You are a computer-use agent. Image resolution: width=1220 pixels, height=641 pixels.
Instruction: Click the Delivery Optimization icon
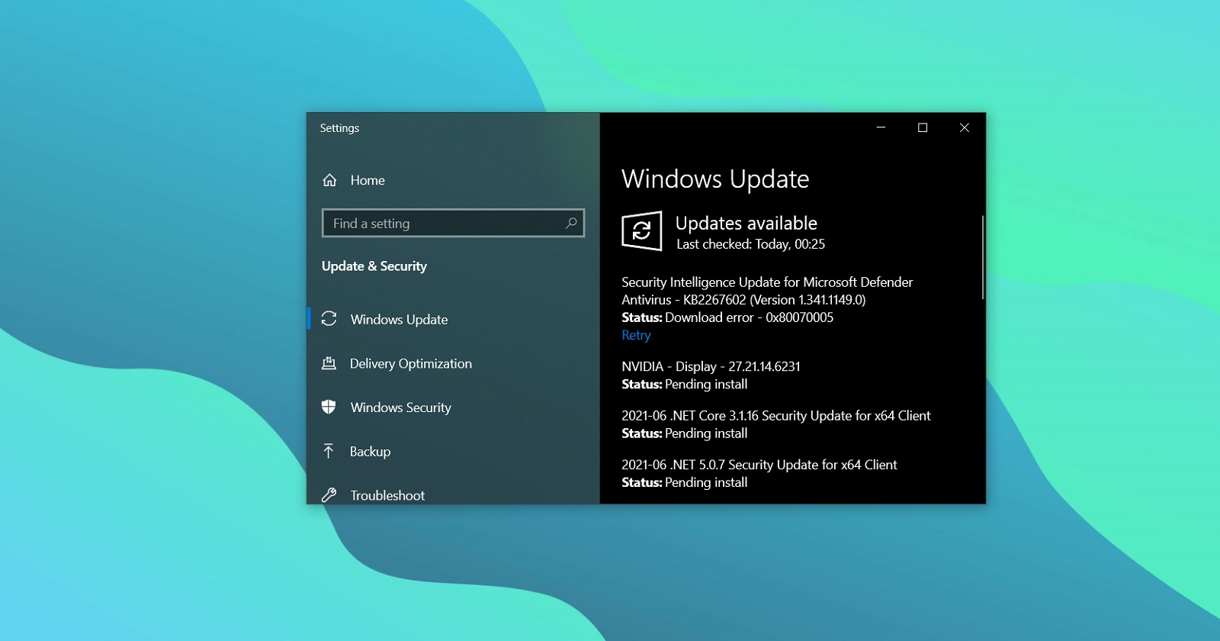click(329, 363)
